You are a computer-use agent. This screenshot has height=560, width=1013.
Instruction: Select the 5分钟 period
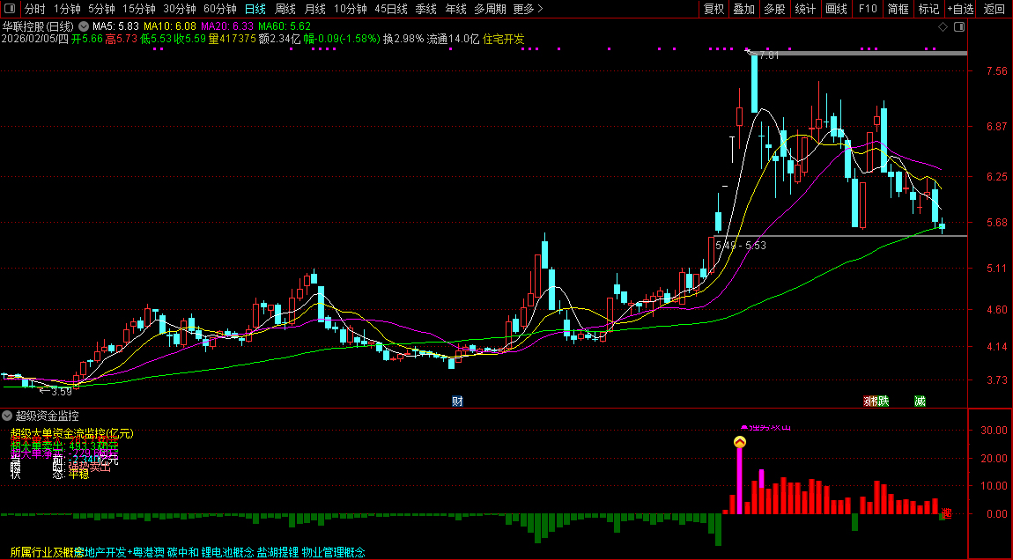(101, 9)
